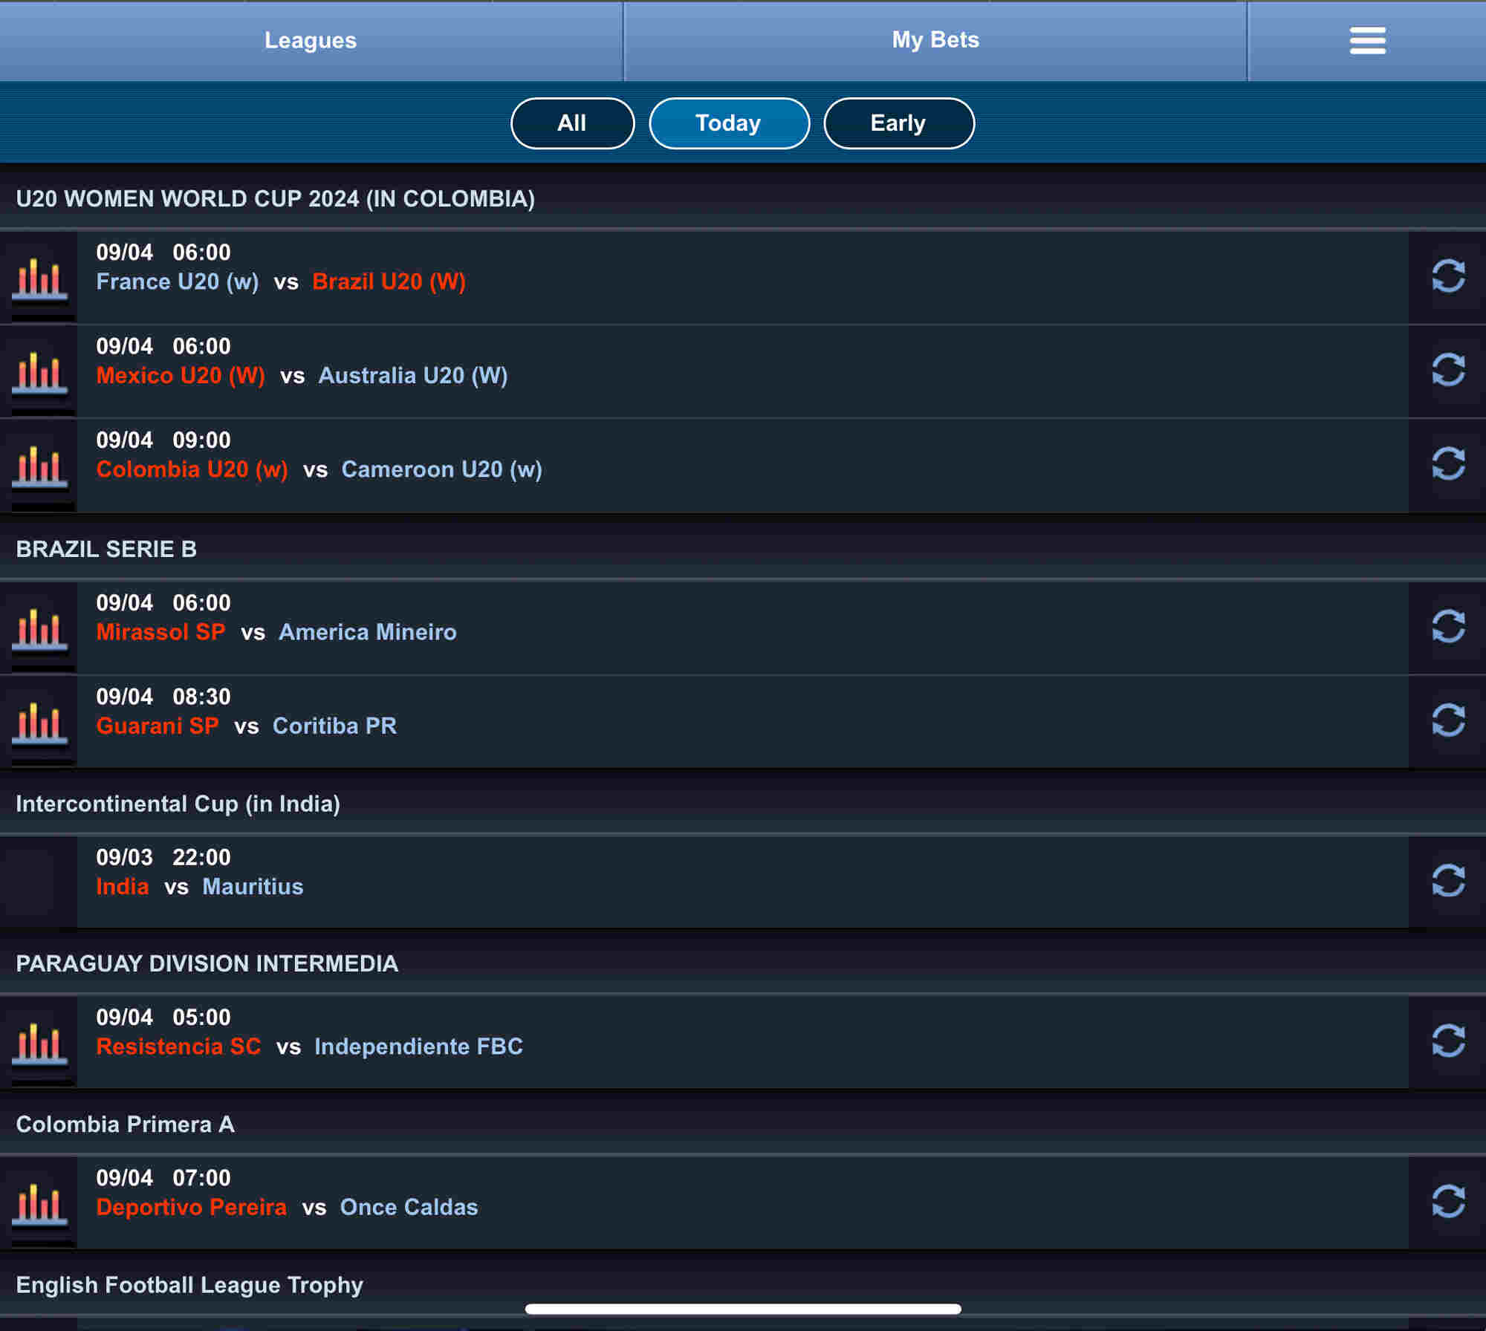Open the 09/03 22:00 India match time
Image resolution: width=1486 pixels, height=1331 pixels.
tap(163, 857)
